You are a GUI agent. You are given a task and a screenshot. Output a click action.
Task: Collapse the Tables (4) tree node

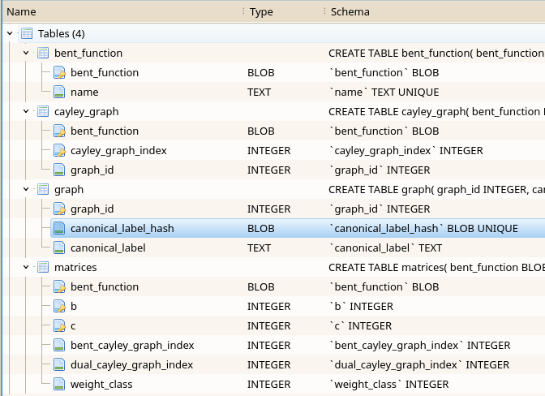tap(10, 34)
